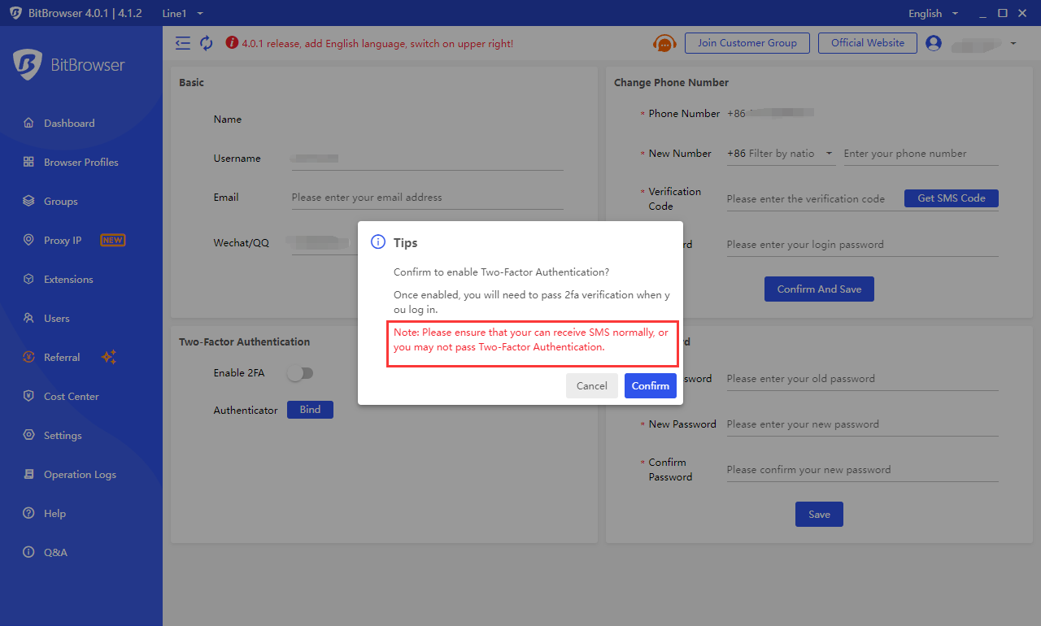Click the 4.0.1 release announcement text
The width and height of the screenshot is (1041, 626).
[377, 44]
